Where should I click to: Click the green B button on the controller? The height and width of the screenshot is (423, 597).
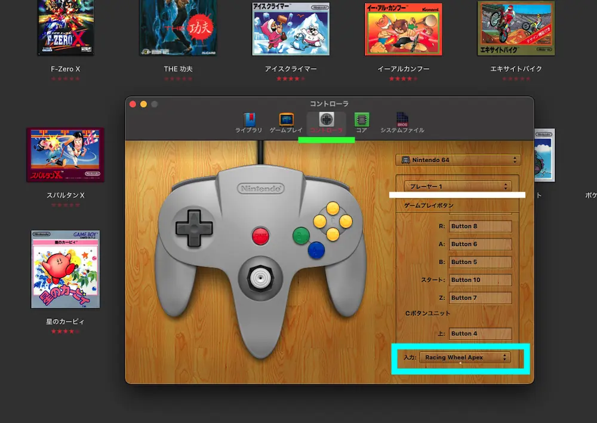click(x=301, y=236)
